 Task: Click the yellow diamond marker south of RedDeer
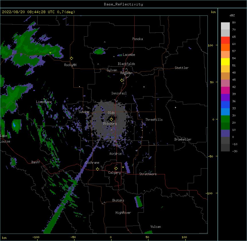coord(122,80)
